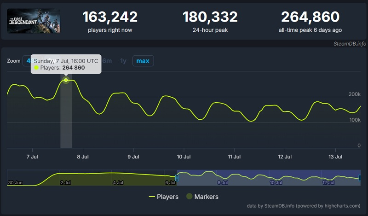Click the '0' y-axis label
Image resolution: width=368 pixels, height=216 pixels.
tap(359, 146)
